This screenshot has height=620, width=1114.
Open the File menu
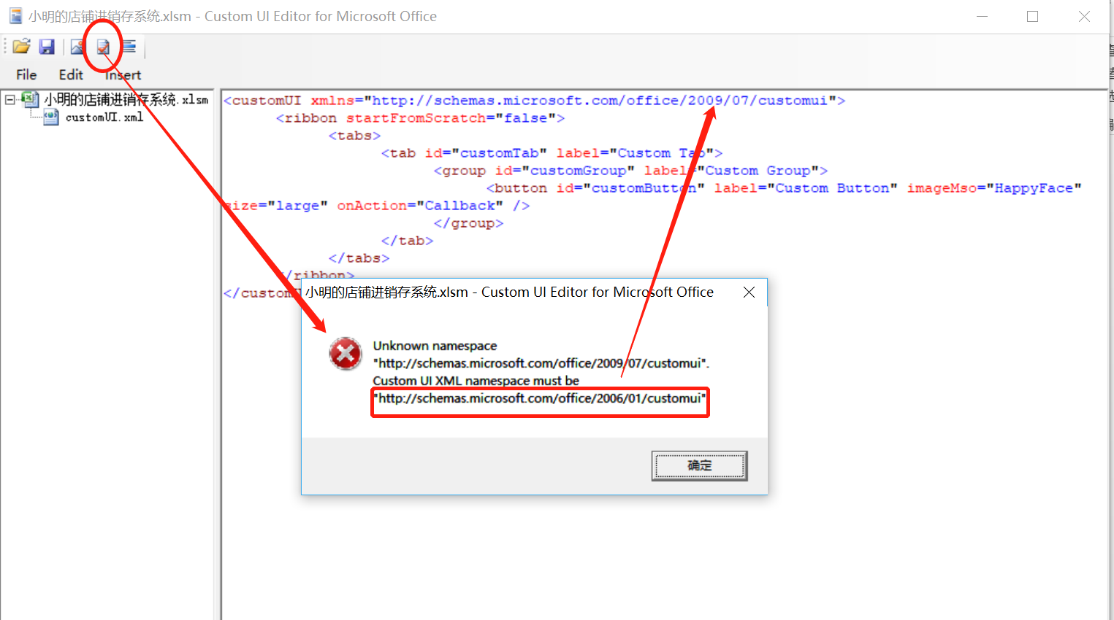click(x=26, y=74)
